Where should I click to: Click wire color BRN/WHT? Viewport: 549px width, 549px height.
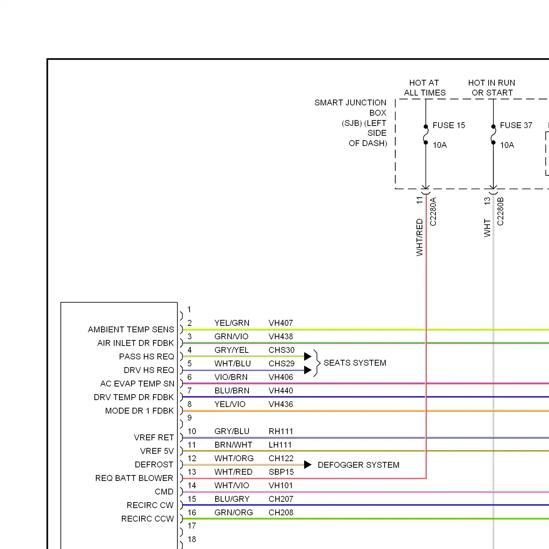tap(233, 445)
